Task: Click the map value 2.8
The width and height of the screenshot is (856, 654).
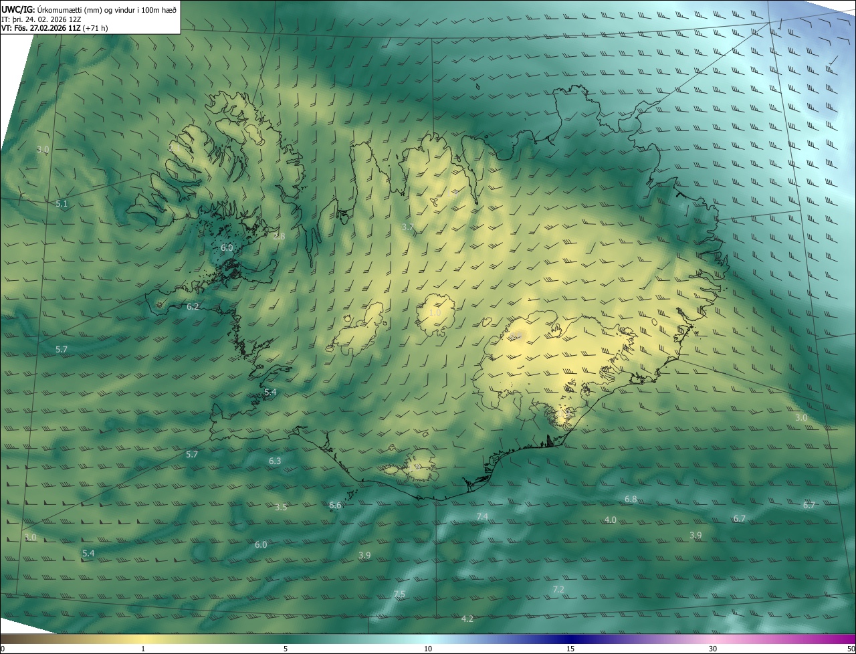Action: tap(279, 237)
